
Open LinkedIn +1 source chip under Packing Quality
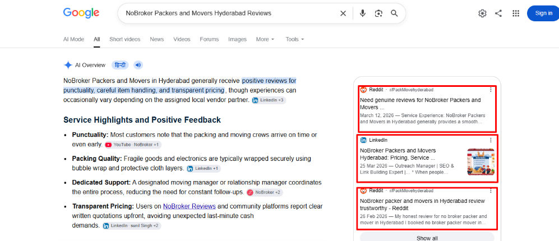pyautogui.click(x=204, y=168)
